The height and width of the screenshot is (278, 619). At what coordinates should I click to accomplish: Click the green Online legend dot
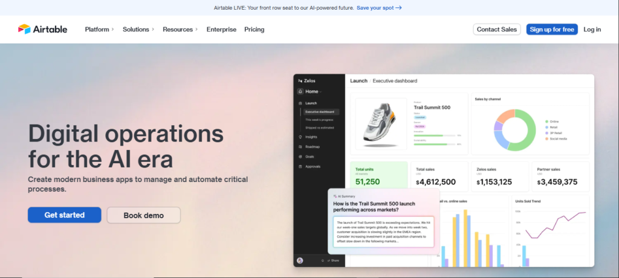pyautogui.click(x=546, y=121)
